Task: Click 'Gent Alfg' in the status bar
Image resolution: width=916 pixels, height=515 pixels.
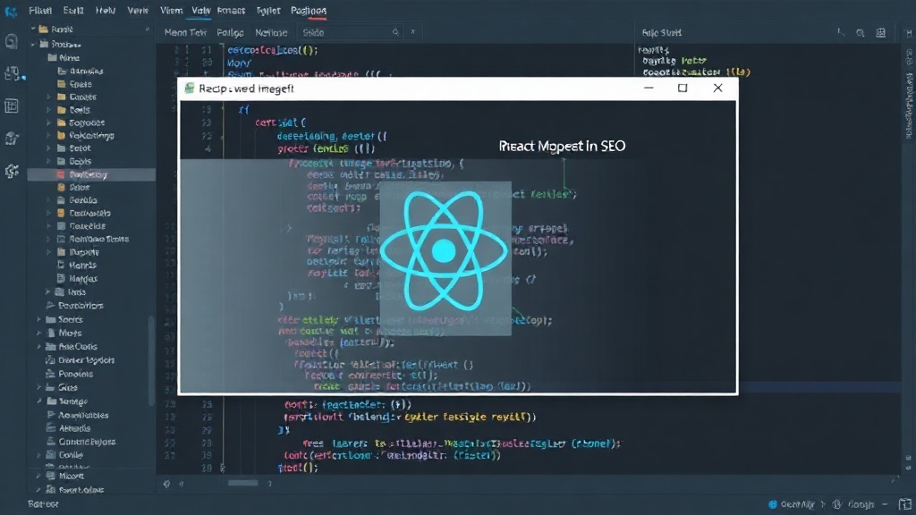Action: point(797,504)
